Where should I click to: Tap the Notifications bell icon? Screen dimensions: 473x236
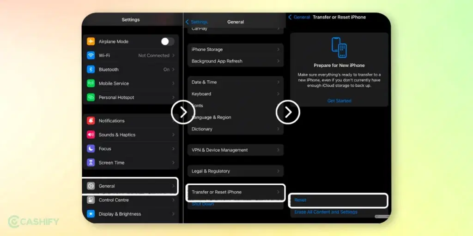click(x=91, y=121)
